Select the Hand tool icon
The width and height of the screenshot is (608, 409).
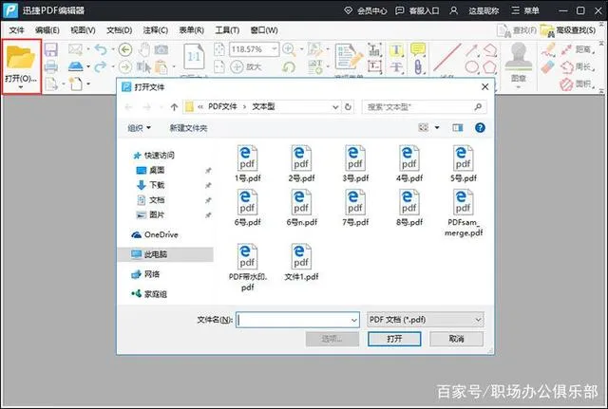[x=144, y=49]
